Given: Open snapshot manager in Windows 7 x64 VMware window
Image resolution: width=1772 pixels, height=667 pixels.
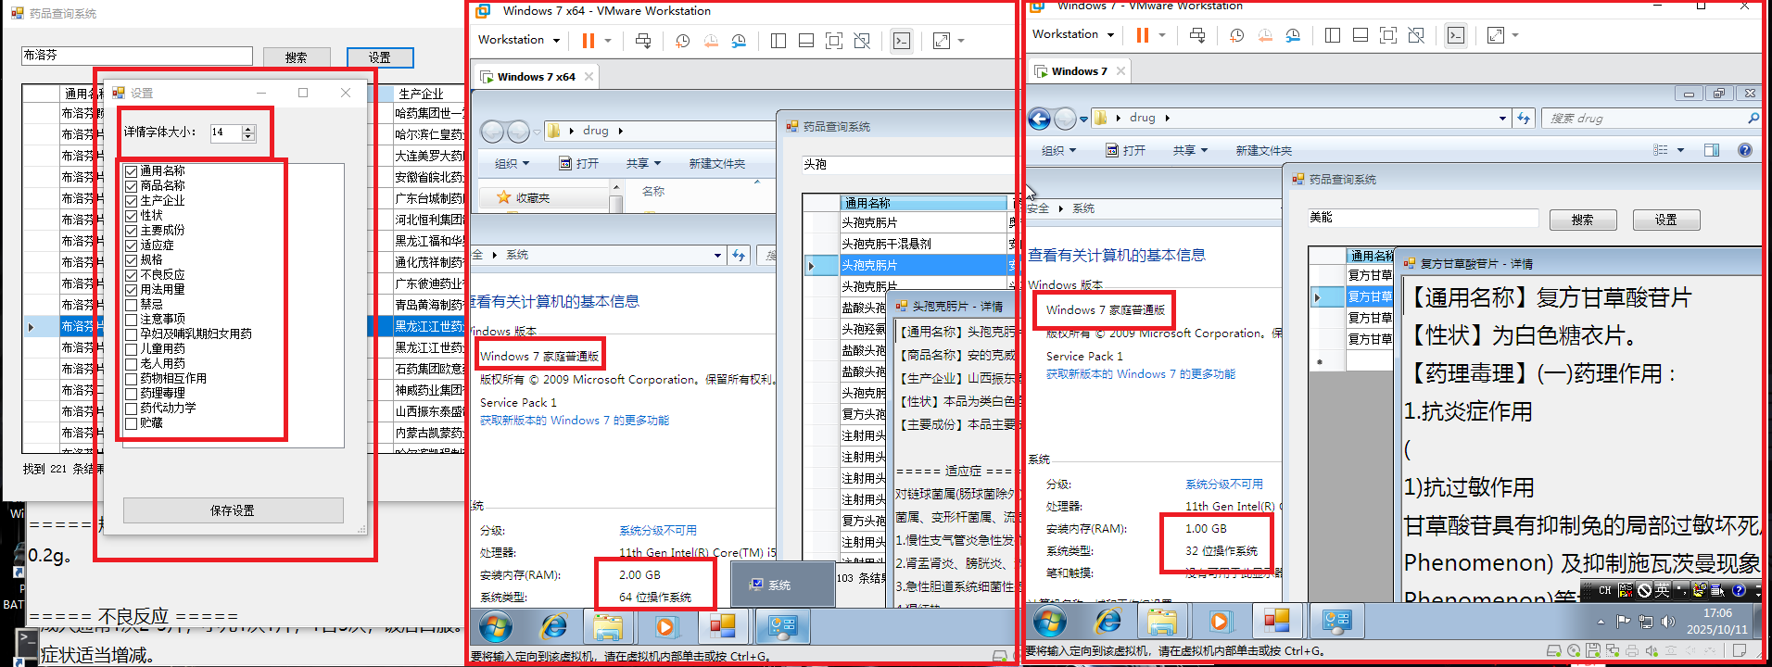Looking at the screenshot, I should pos(739,41).
